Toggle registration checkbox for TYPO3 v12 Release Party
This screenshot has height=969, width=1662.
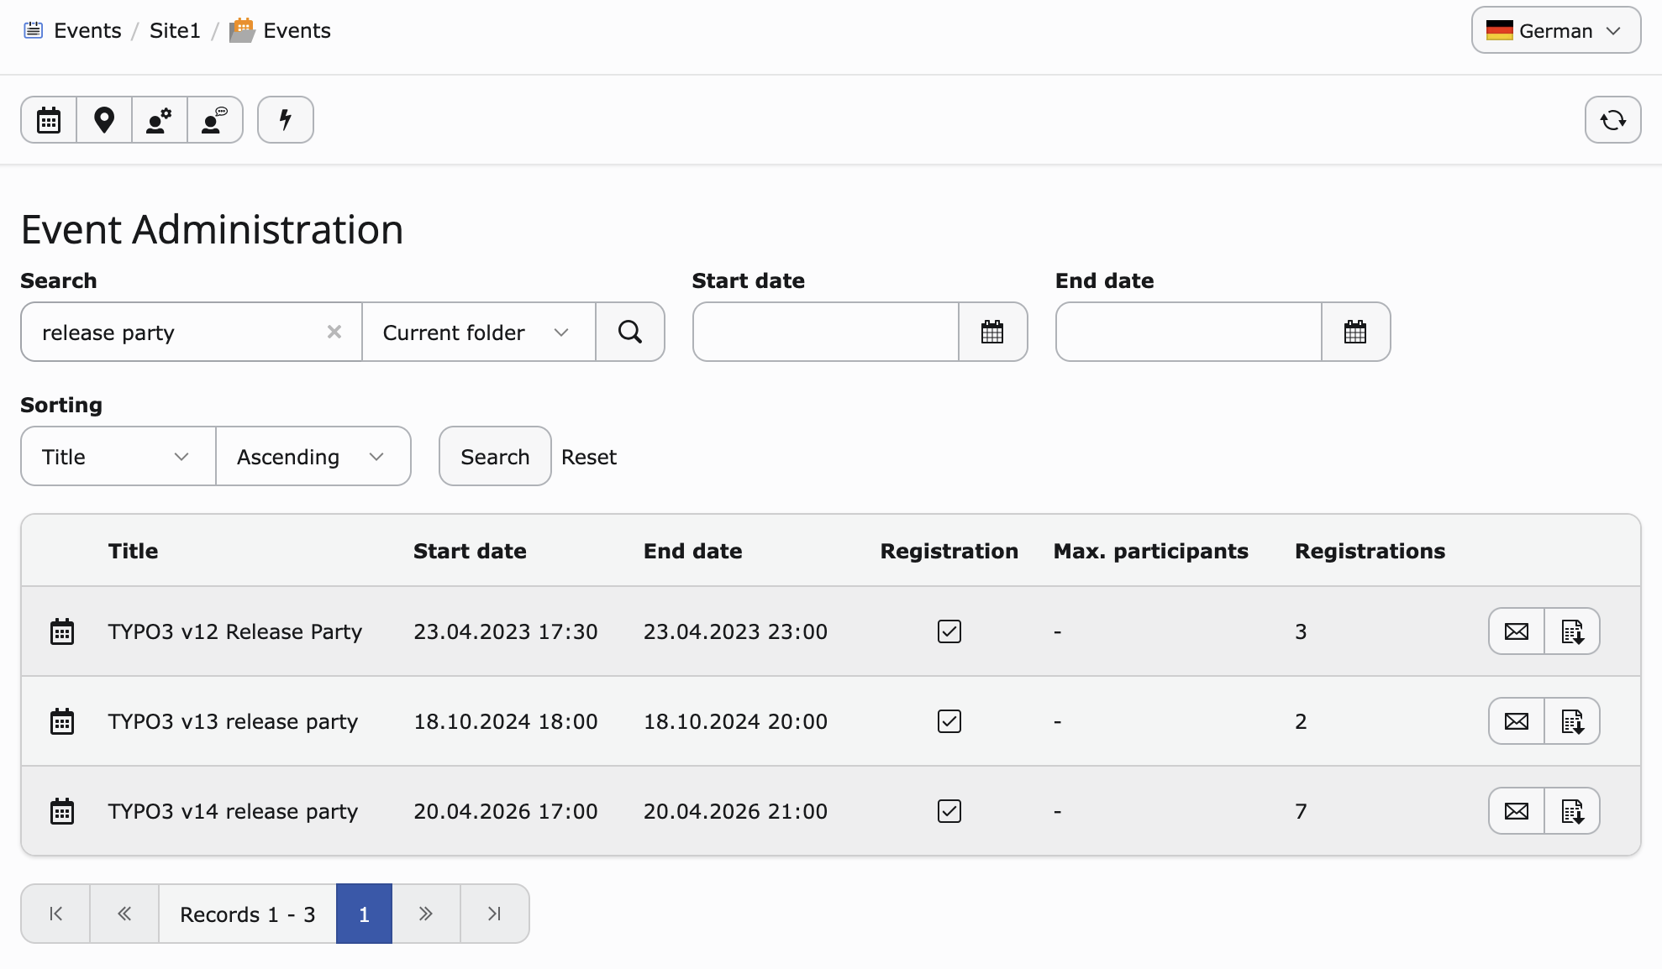point(949,631)
